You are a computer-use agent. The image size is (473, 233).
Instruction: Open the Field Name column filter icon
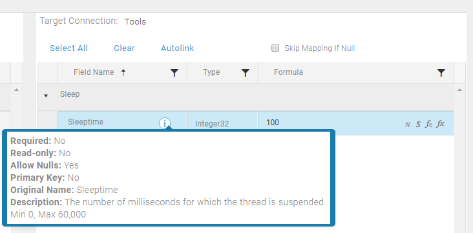pyautogui.click(x=174, y=73)
